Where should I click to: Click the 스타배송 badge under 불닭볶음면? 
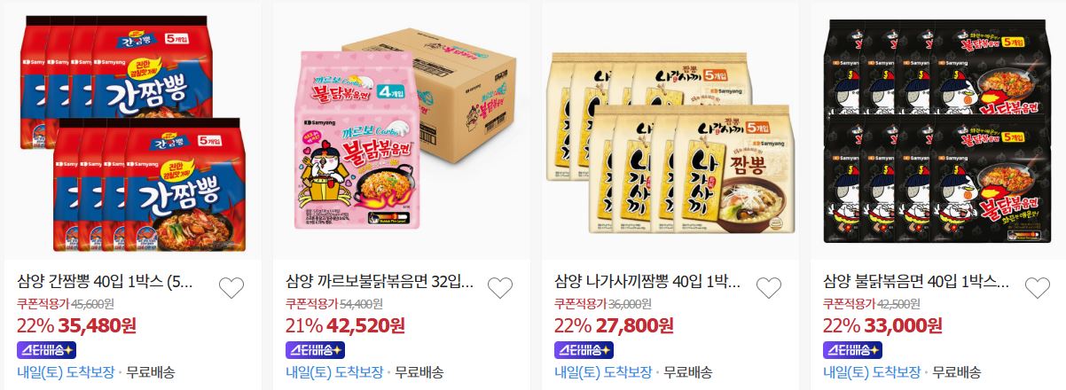tap(852, 349)
